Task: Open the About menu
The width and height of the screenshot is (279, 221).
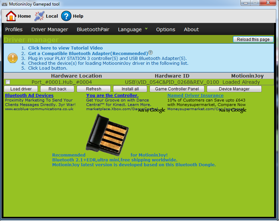Action: pyautogui.click(x=191, y=29)
